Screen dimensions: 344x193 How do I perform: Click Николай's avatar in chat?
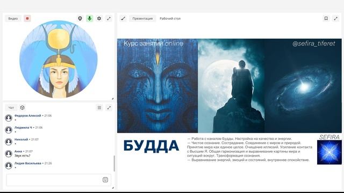[9, 142]
